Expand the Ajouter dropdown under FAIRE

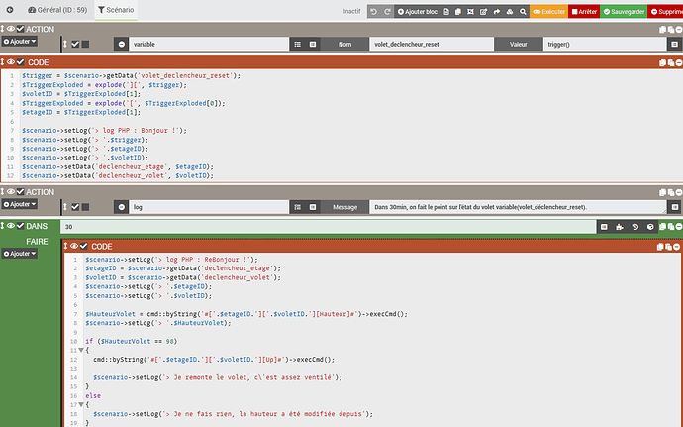[22, 254]
